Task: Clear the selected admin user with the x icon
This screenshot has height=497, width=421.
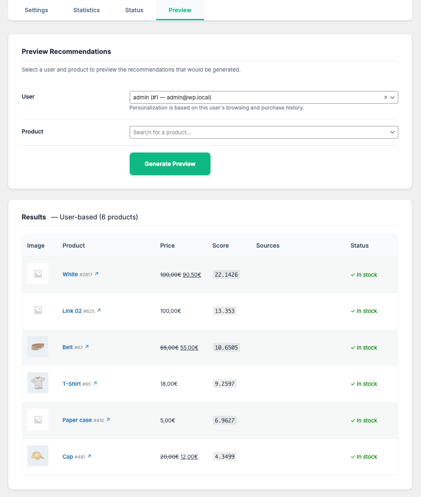Action: point(385,97)
